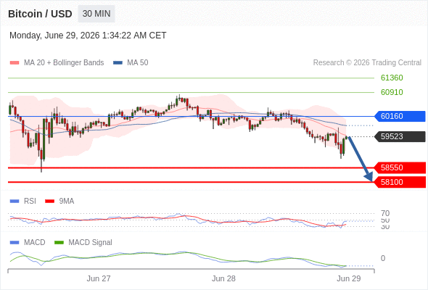Click the '9MA' legend label
Viewport: 428px width, 290px height.
pyautogui.click(x=67, y=202)
